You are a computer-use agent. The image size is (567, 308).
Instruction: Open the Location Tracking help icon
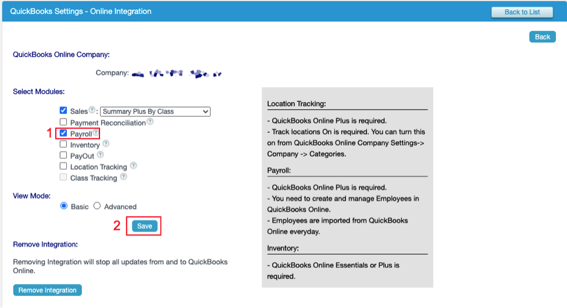(x=133, y=166)
